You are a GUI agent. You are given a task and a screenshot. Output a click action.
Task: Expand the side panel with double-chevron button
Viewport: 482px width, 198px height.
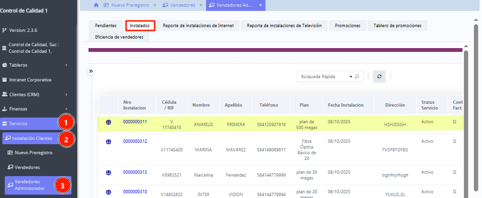91,71
